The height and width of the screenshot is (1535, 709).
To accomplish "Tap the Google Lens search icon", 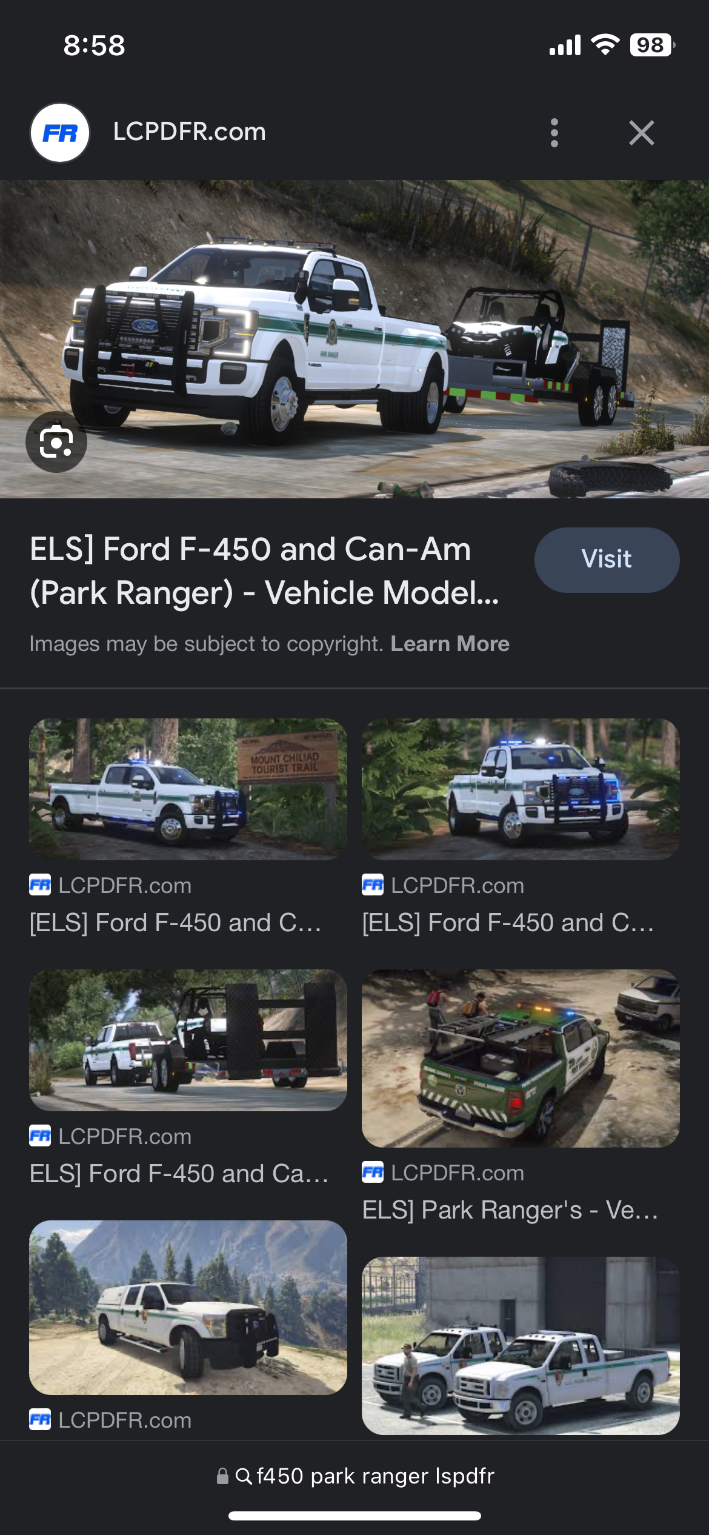I will click(56, 442).
